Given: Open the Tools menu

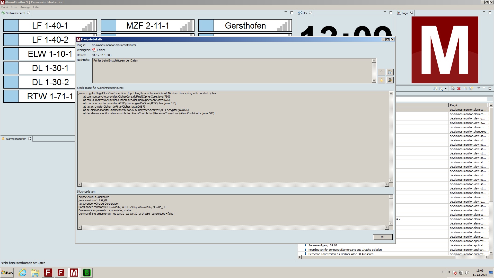Looking at the screenshot, I should tap(14, 7).
